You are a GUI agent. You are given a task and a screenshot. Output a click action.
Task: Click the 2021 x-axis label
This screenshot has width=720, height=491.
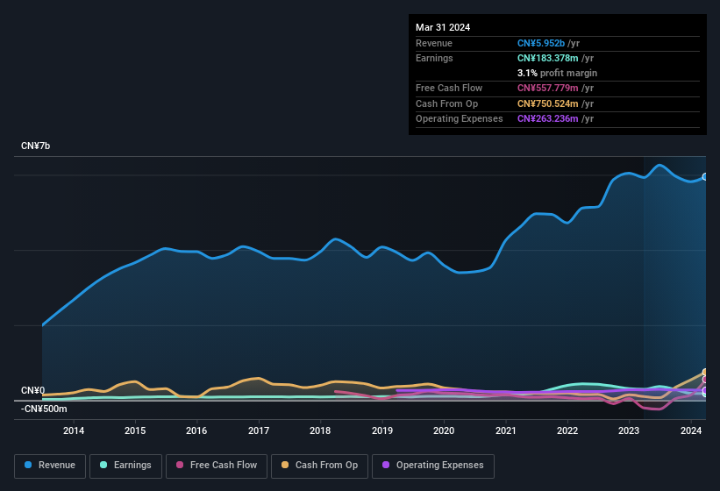(505, 431)
